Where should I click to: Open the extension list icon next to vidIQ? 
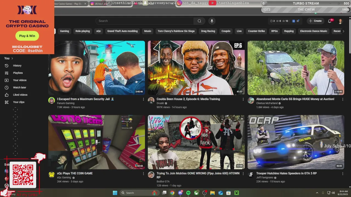click(x=298, y=21)
